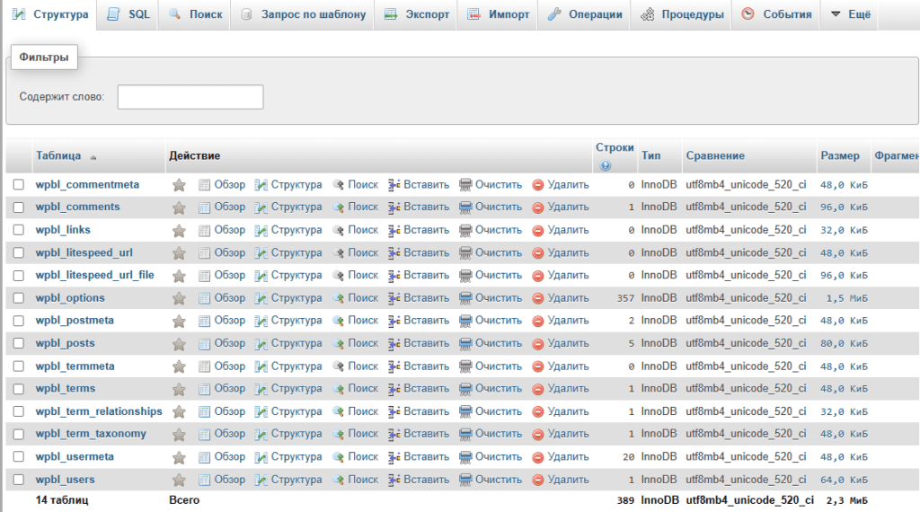Image resolution: width=920 pixels, height=512 pixels.
Task: Open the События tab
Action: pyautogui.click(x=776, y=14)
